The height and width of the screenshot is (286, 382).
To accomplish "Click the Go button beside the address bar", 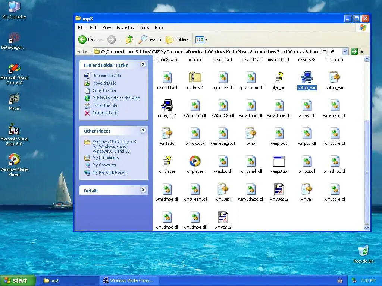I will (x=358, y=51).
